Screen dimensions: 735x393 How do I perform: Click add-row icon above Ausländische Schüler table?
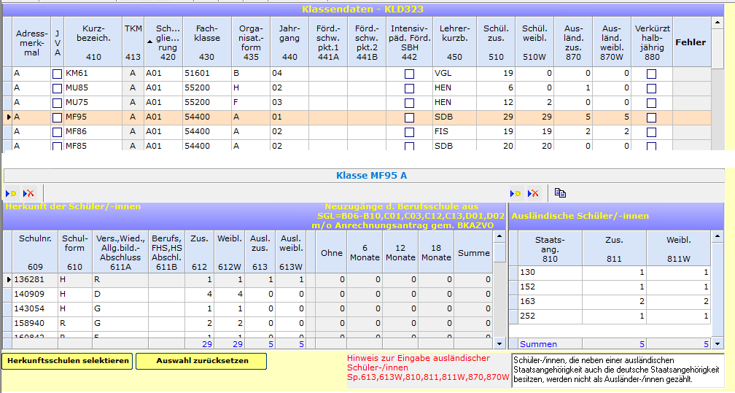pyautogui.click(x=516, y=193)
